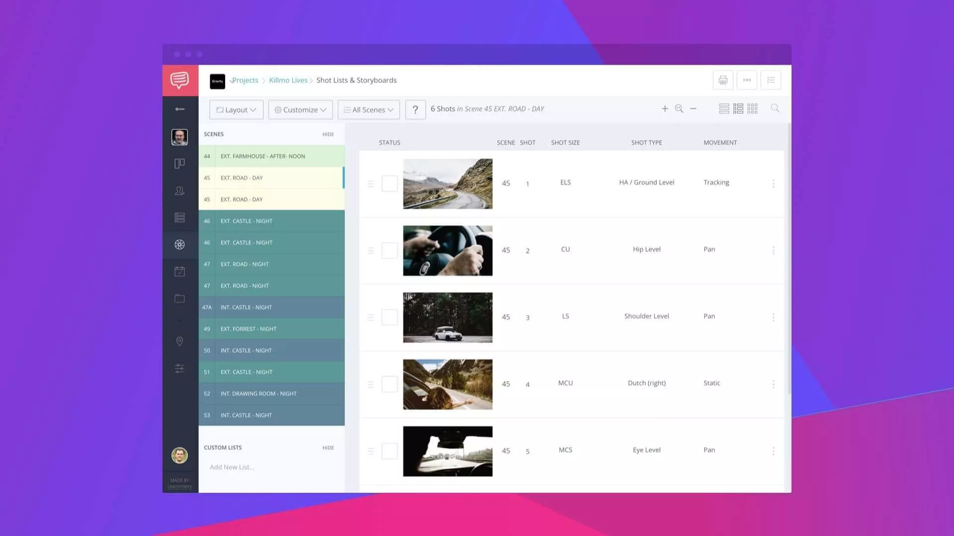Open the calendar icon in sidebar
This screenshot has height=536, width=954.
tap(179, 271)
